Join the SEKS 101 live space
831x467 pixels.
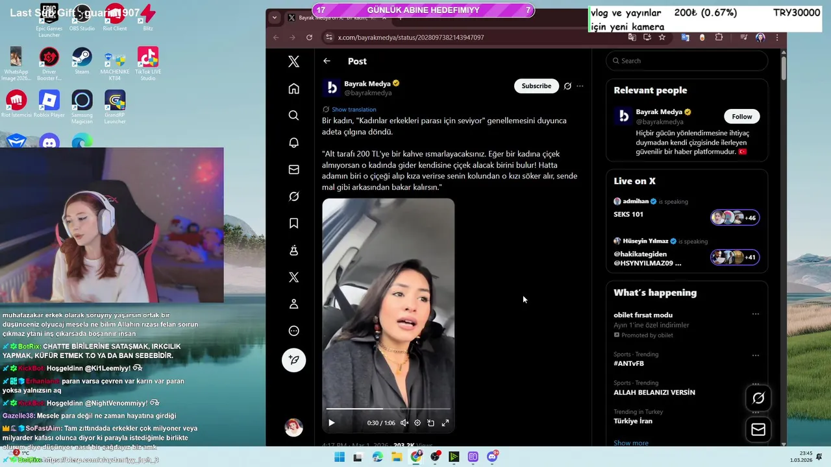point(687,213)
